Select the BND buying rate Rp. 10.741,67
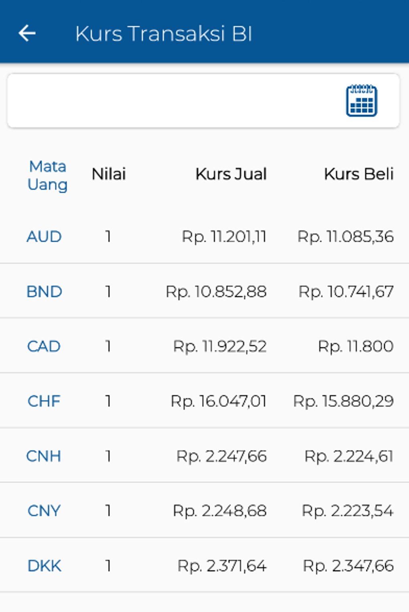 click(x=346, y=291)
